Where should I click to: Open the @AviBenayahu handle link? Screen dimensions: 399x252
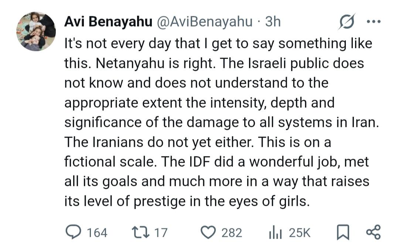pyautogui.click(x=205, y=22)
